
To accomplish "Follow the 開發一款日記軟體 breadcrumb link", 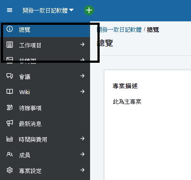I will [119, 30].
